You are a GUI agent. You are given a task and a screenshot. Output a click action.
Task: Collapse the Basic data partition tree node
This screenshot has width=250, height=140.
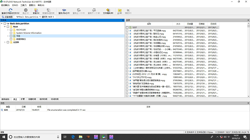pyautogui.click(x=2, y=23)
